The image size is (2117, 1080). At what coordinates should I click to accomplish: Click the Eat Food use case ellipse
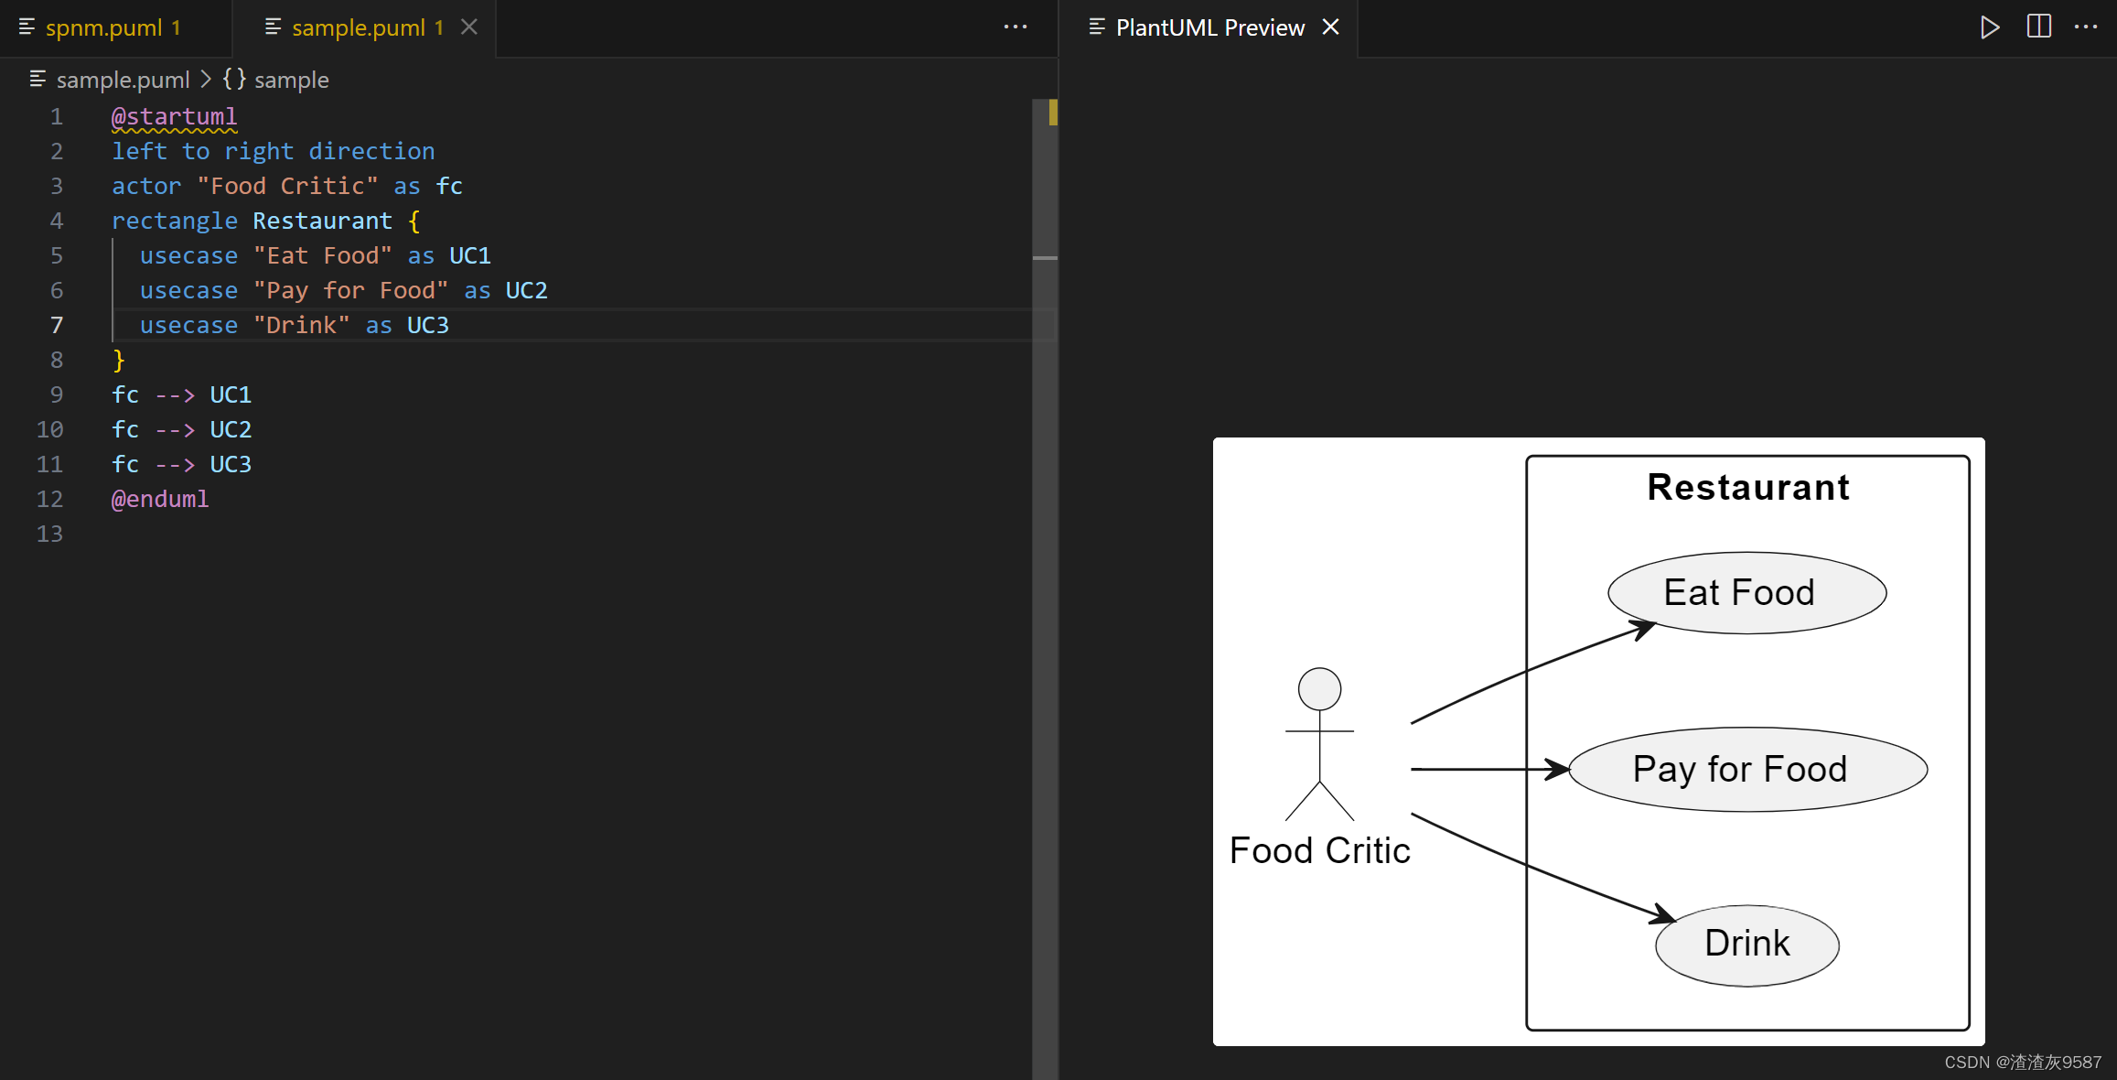pos(1746,592)
